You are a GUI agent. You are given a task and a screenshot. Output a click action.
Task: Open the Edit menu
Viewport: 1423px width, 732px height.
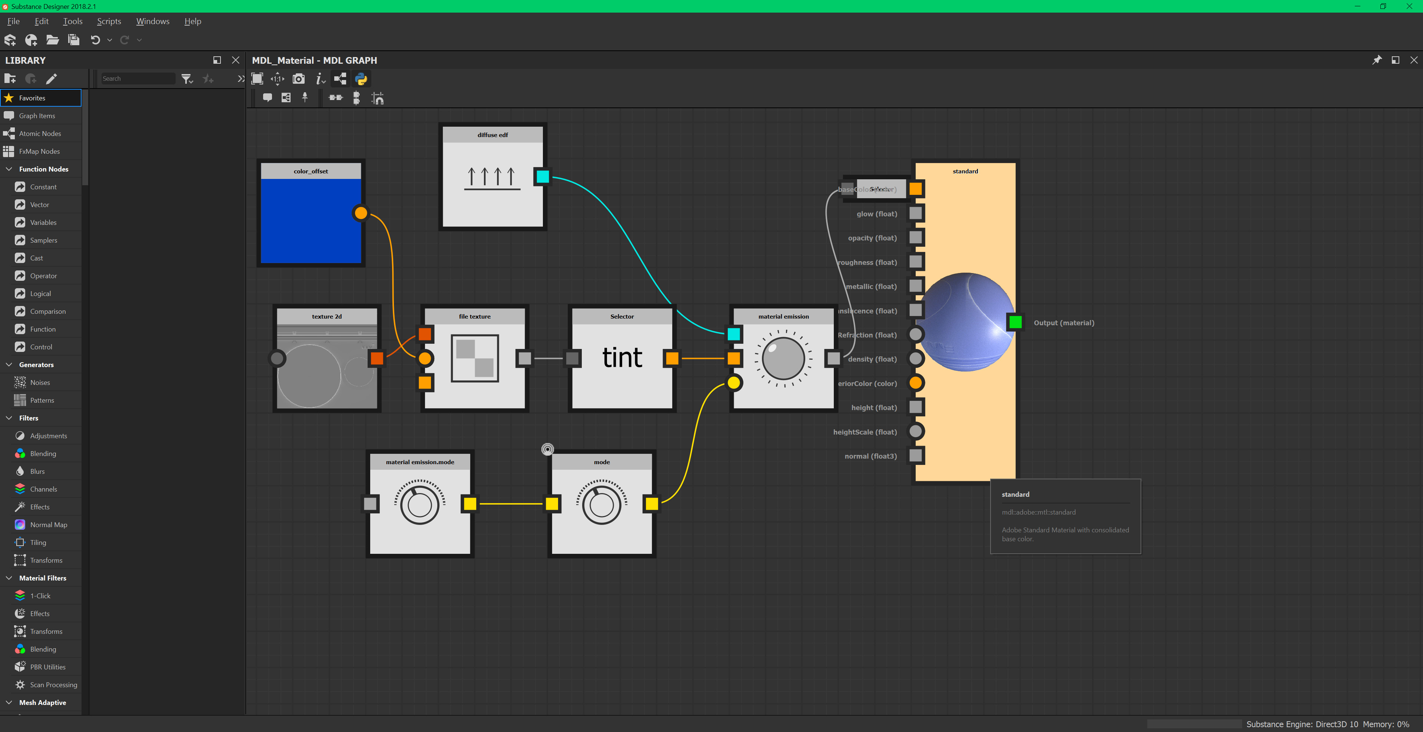click(x=42, y=21)
